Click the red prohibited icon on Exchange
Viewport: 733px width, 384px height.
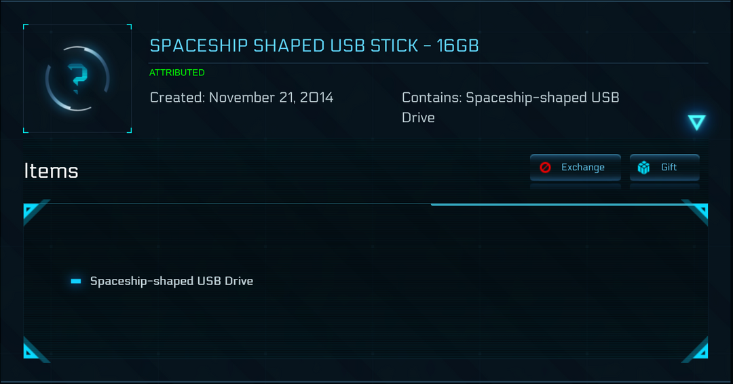click(545, 168)
